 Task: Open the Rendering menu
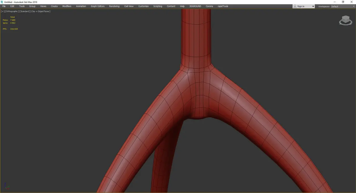coord(114,6)
